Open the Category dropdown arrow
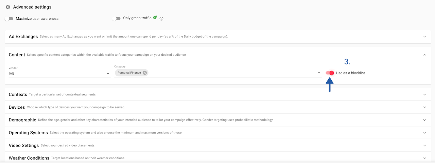 click(x=319, y=73)
